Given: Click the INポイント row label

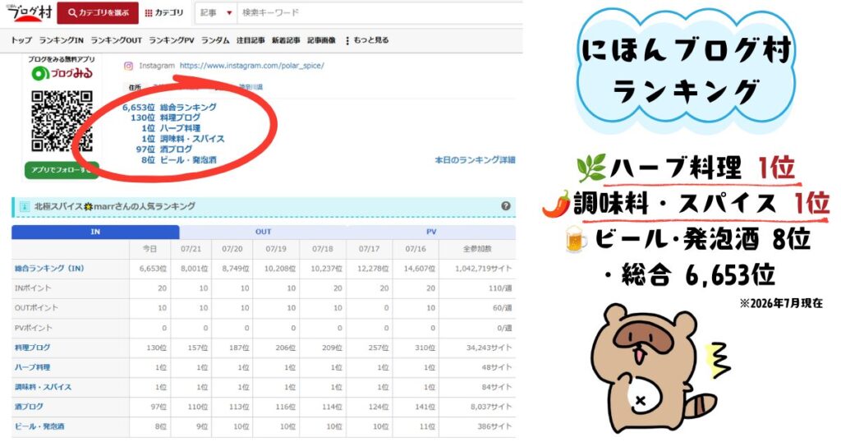Looking at the screenshot, I should [33, 288].
